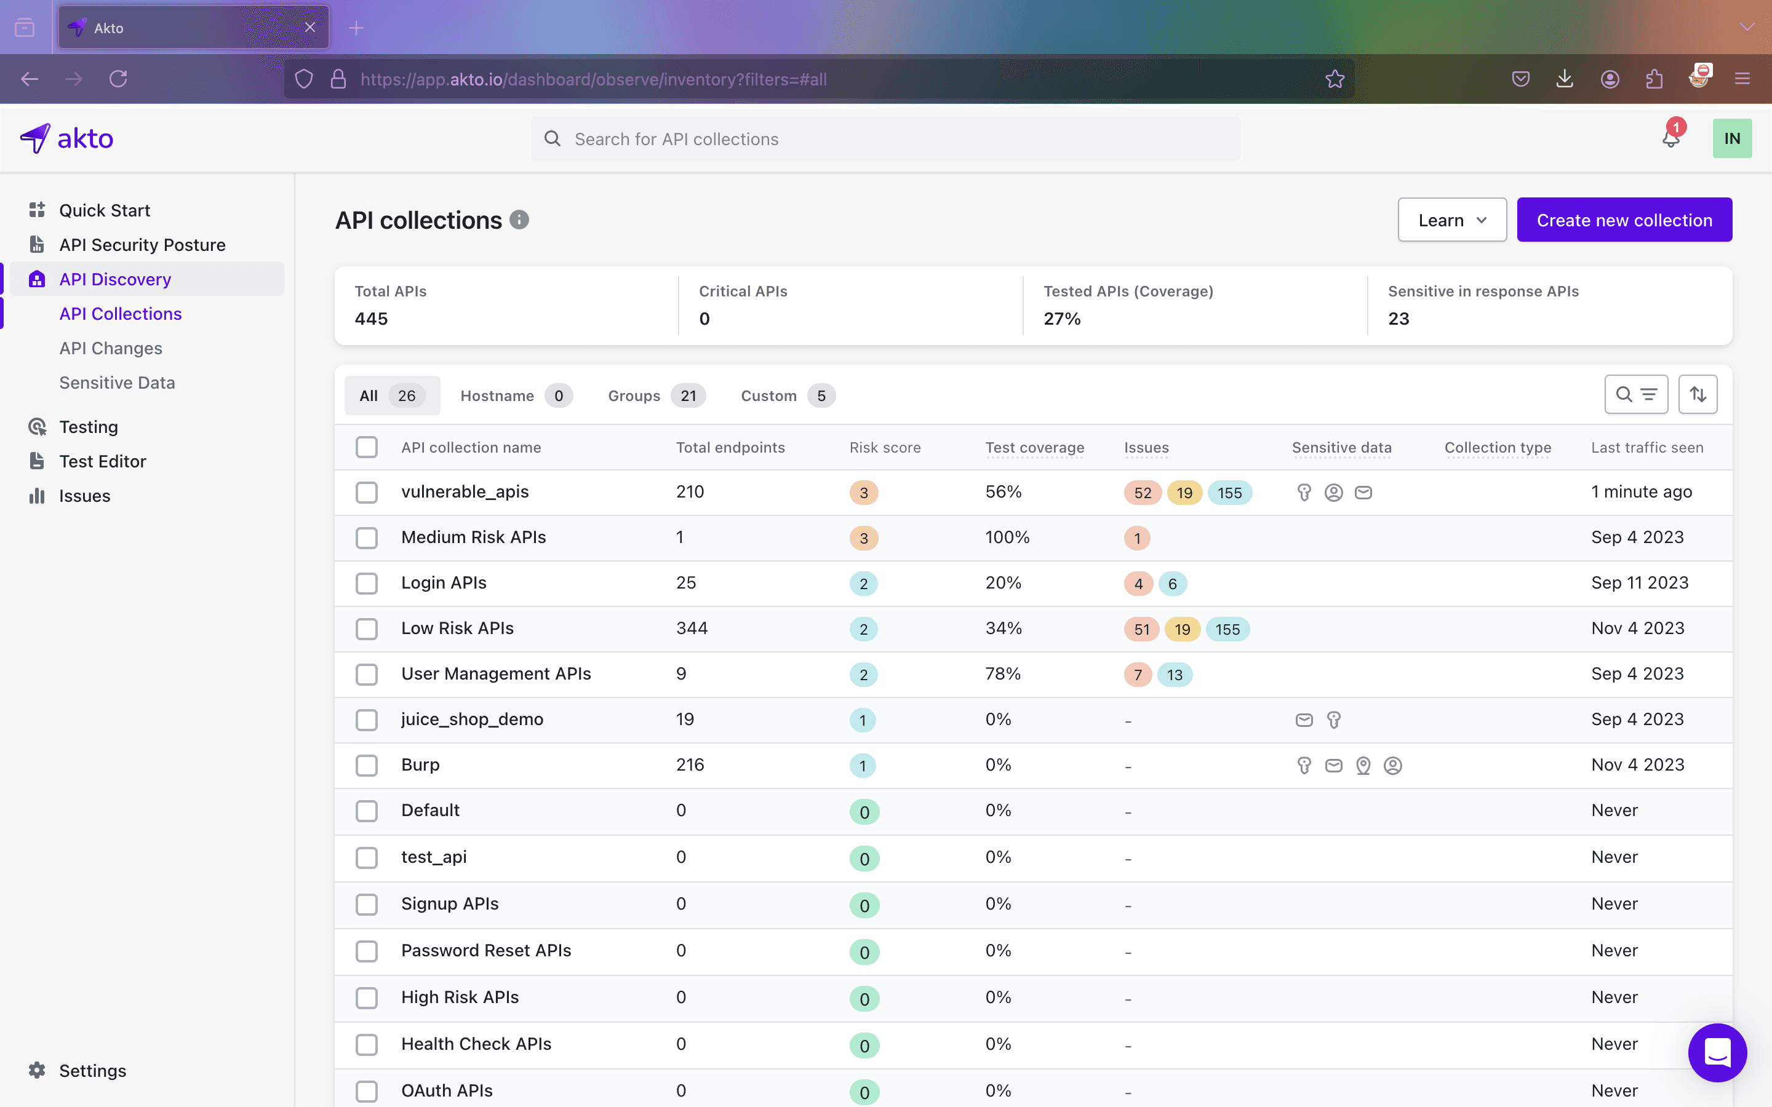Screen dimensions: 1772x1107
Task: Open the Sensitive Data section in sidebar
Action: (x=116, y=383)
